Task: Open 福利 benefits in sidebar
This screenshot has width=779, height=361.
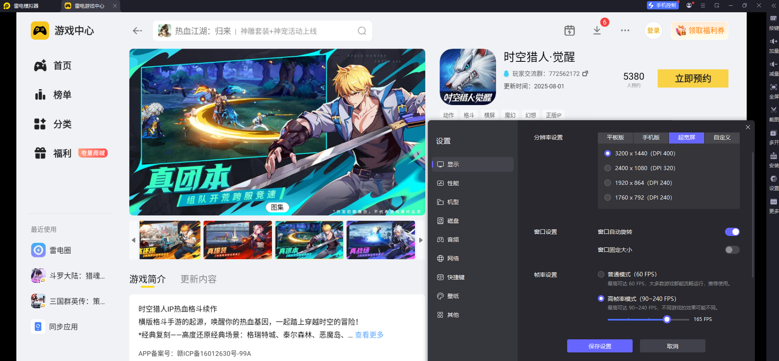Action: (53, 153)
